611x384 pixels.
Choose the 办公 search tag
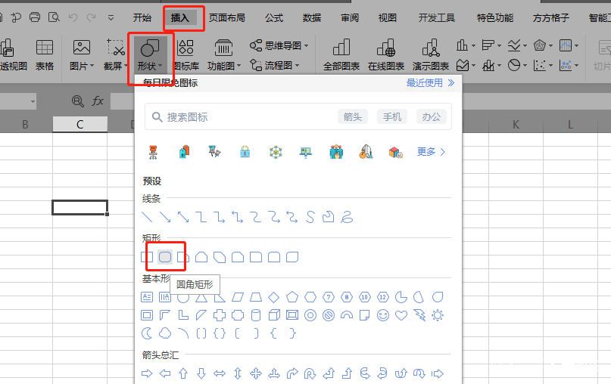point(432,116)
